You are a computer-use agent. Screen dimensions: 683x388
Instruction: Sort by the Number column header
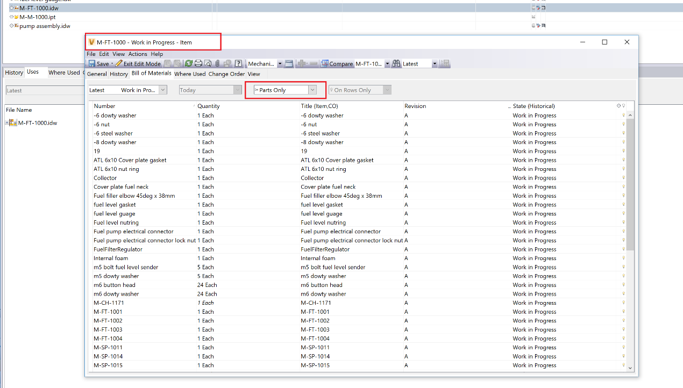144,106
